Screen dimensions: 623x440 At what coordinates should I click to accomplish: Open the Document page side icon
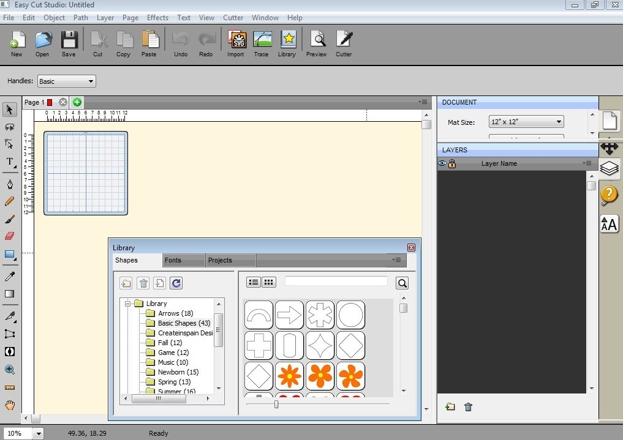click(x=609, y=120)
